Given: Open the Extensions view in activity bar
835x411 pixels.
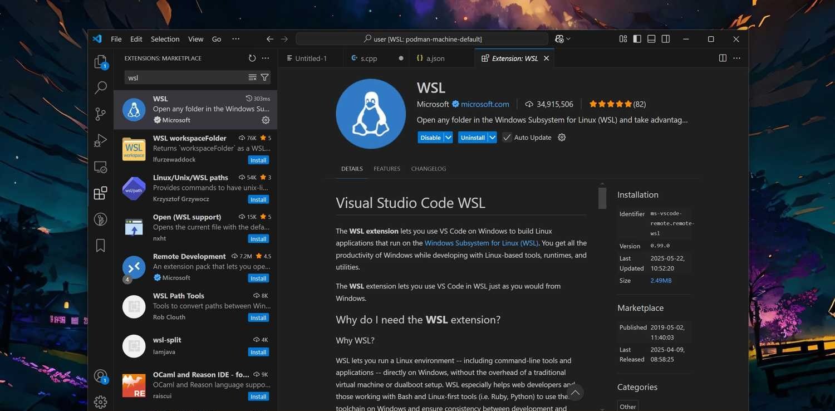Looking at the screenshot, I should point(100,193).
